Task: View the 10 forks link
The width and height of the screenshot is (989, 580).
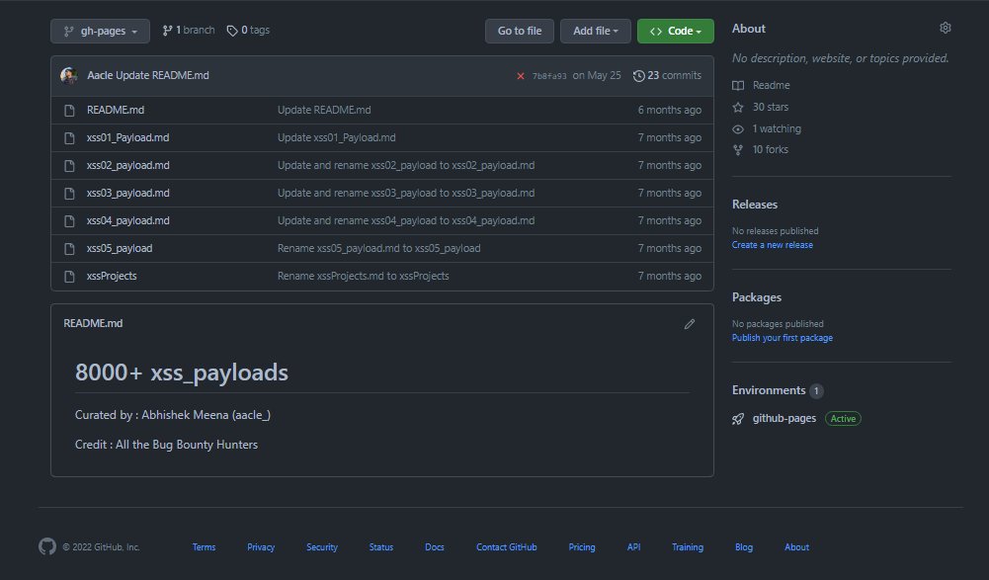Action: [x=770, y=149]
